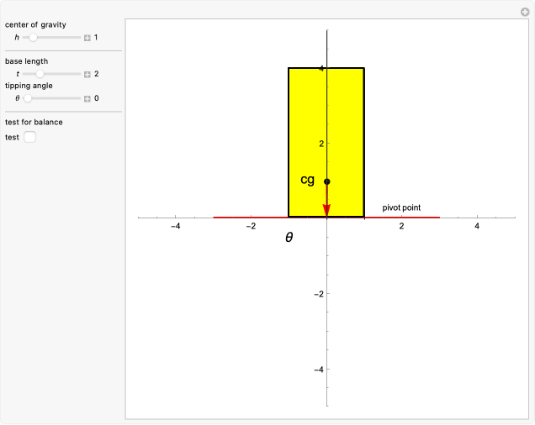Image resolution: width=535 pixels, height=425 pixels.
Task: Expand the h slider controls with plus icon
Action: (x=87, y=38)
